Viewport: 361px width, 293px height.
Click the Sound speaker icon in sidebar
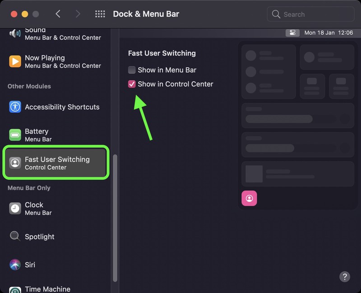[15, 33]
